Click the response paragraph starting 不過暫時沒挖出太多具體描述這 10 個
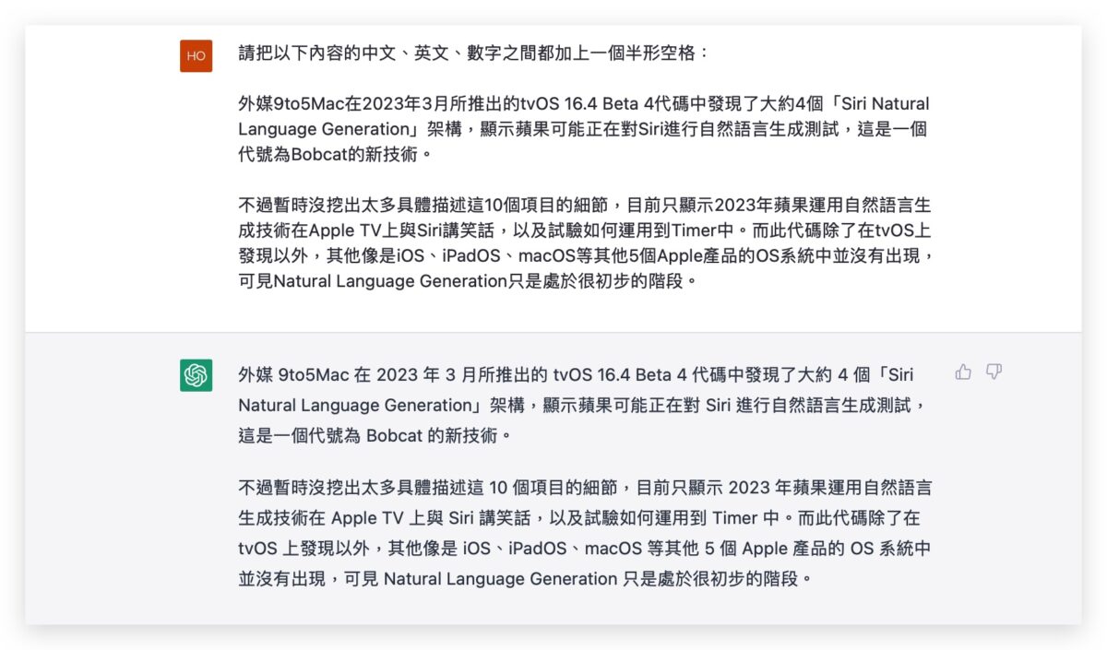This screenshot has width=1107, height=650. coord(585,533)
